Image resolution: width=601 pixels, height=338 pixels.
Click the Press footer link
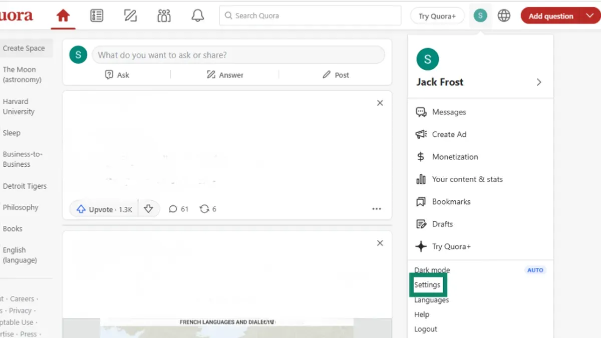(x=29, y=334)
